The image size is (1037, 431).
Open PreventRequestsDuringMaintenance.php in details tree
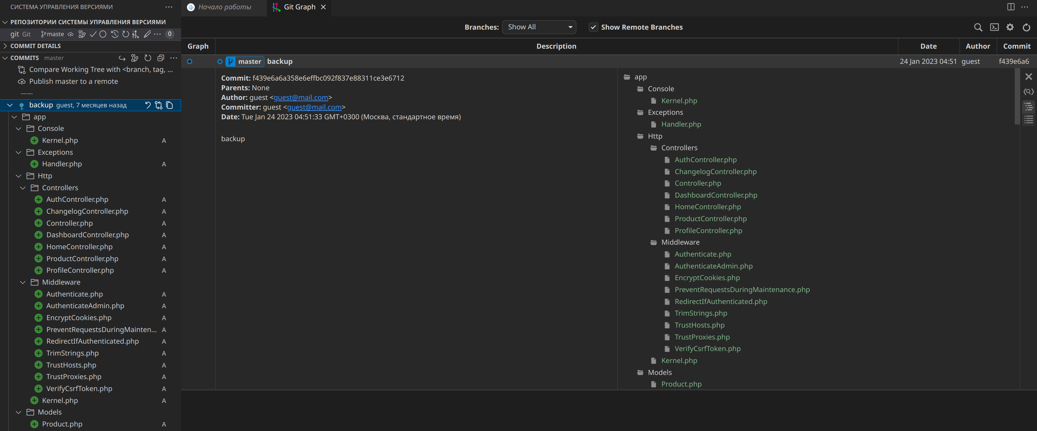(742, 289)
